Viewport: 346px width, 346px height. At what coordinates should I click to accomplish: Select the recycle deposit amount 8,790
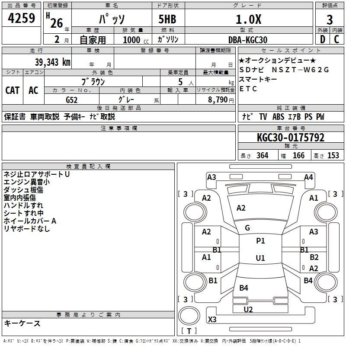click(x=215, y=99)
